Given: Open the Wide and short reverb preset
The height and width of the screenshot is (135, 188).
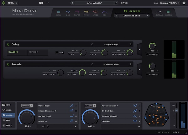Looking at the screenshot, I should tap(111, 64).
